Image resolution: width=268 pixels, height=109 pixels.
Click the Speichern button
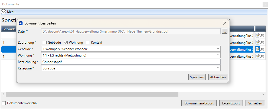197,77
